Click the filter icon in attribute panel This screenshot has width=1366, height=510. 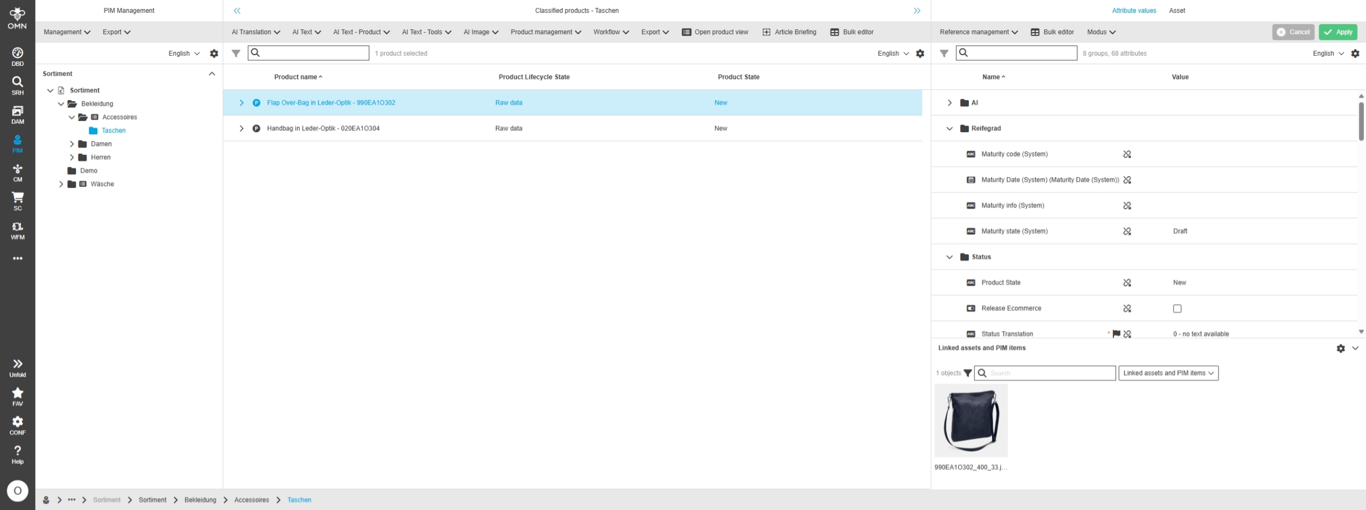[x=944, y=53]
